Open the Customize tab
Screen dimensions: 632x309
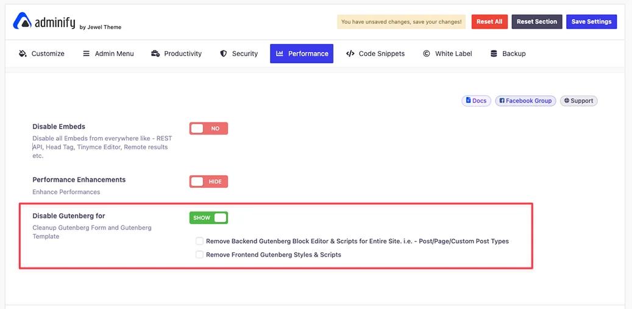tap(41, 54)
